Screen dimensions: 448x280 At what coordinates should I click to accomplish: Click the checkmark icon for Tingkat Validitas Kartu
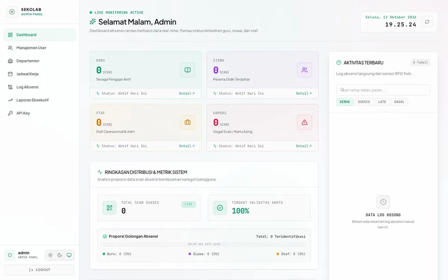pos(220,208)
